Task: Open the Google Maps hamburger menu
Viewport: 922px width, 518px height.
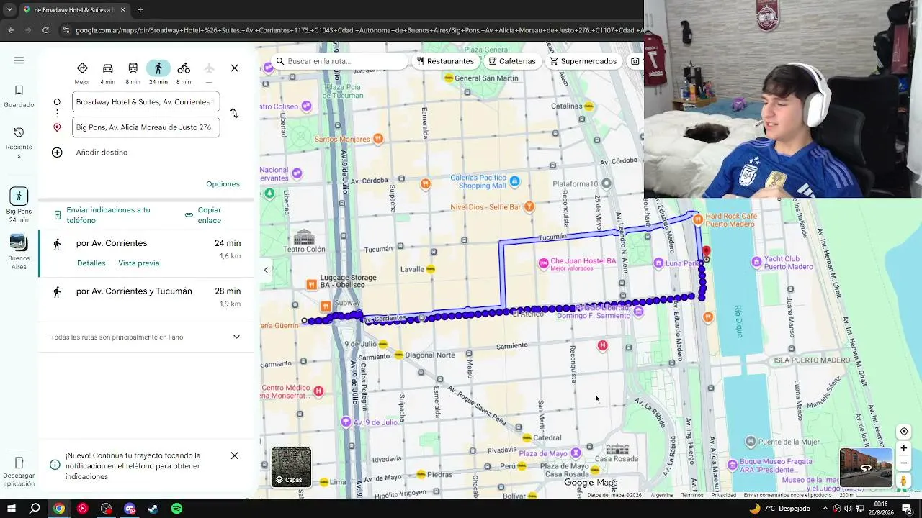Action: point(19,60)
